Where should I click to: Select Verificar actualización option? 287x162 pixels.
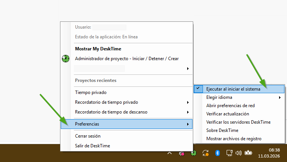(227, 114)
